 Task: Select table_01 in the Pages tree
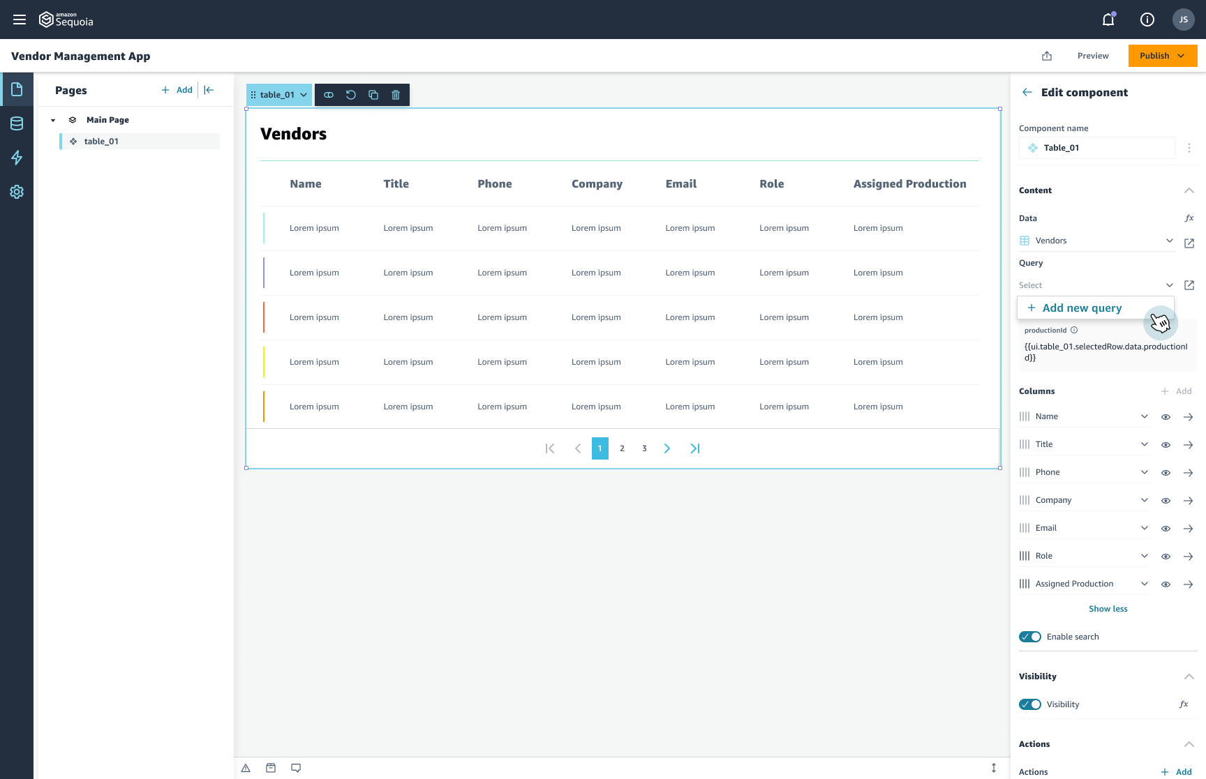pos(100,141)
